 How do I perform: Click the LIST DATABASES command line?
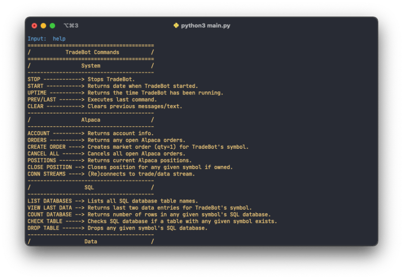pos(112,201)
